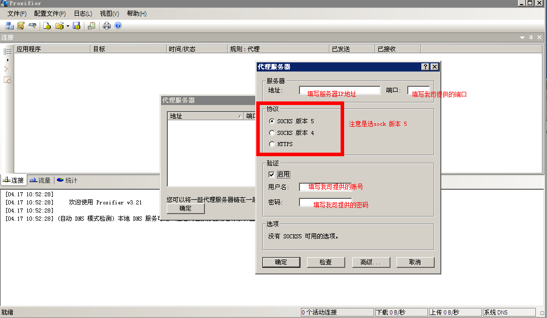Expand the open profile dropdown arrow

(68, 26)
